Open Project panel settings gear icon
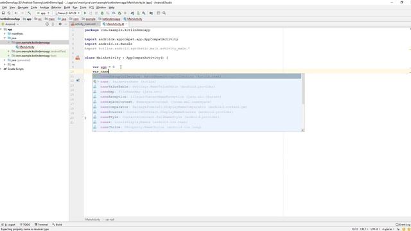 pyautogui.click(x=60, y=24)
